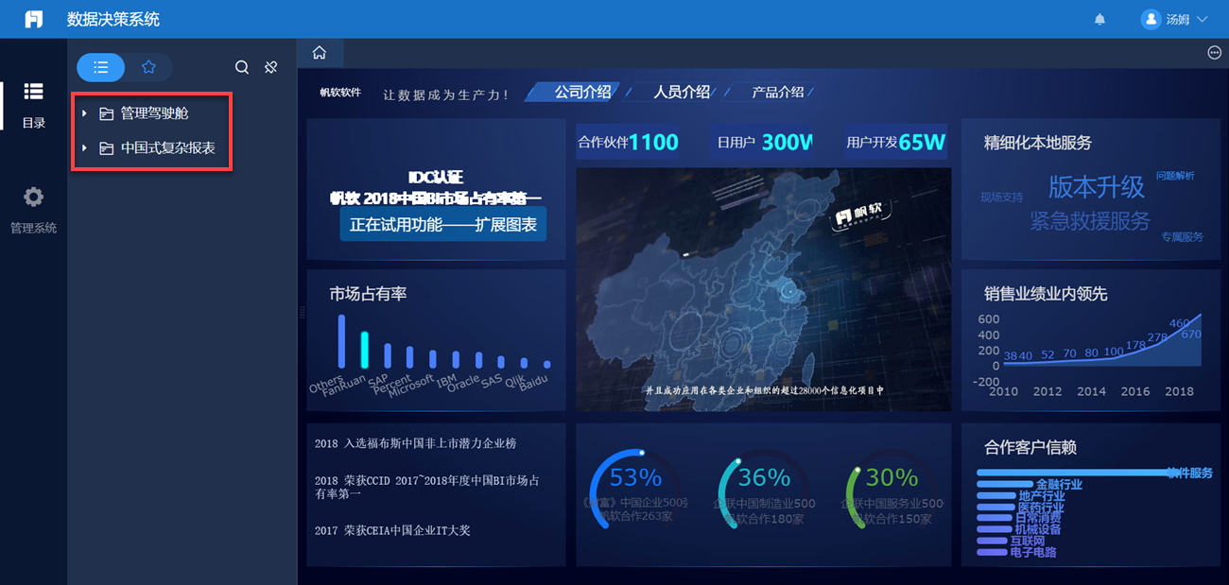Click the 中国式复杂报表 folder icon
Viewport: 1229px width, 585px height.
[107, 148]
